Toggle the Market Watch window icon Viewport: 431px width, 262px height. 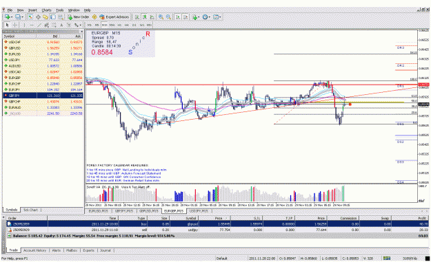click(x=30, y=17)
